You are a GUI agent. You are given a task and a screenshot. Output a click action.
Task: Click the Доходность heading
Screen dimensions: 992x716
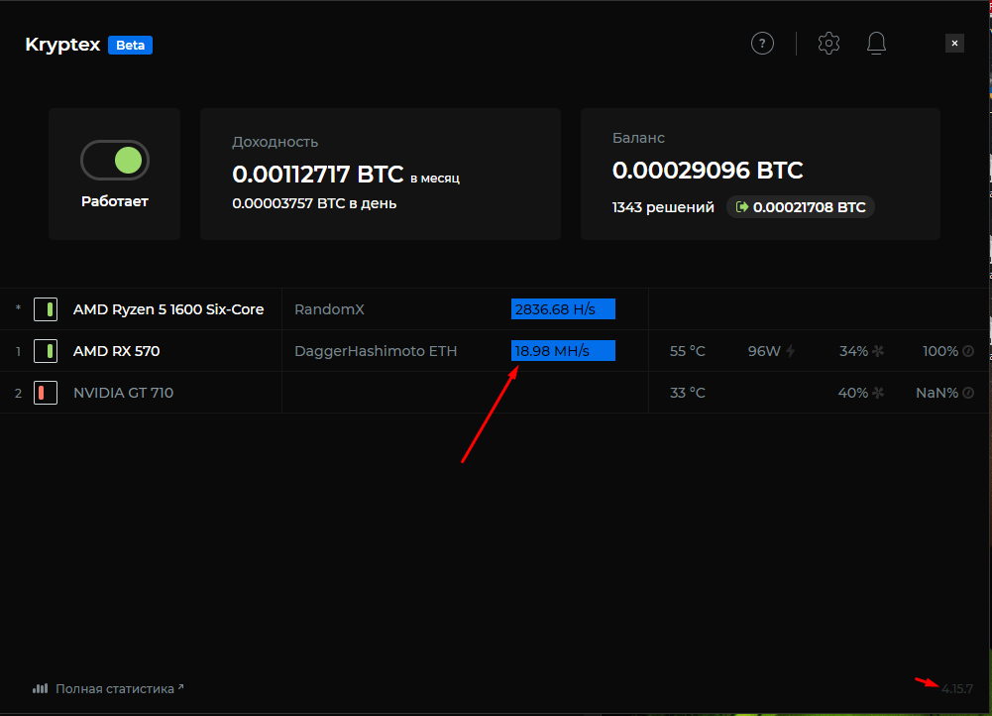pos(276,142)
